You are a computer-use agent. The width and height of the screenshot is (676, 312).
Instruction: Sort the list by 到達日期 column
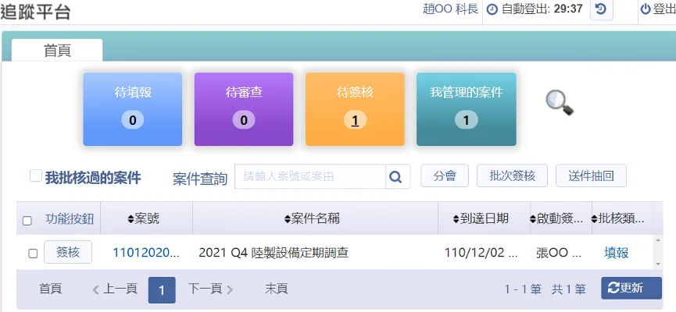pos(481,218)
